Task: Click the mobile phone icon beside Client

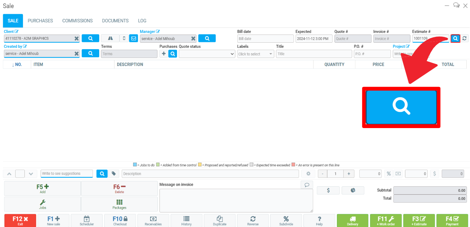Action: coord(124,39)
